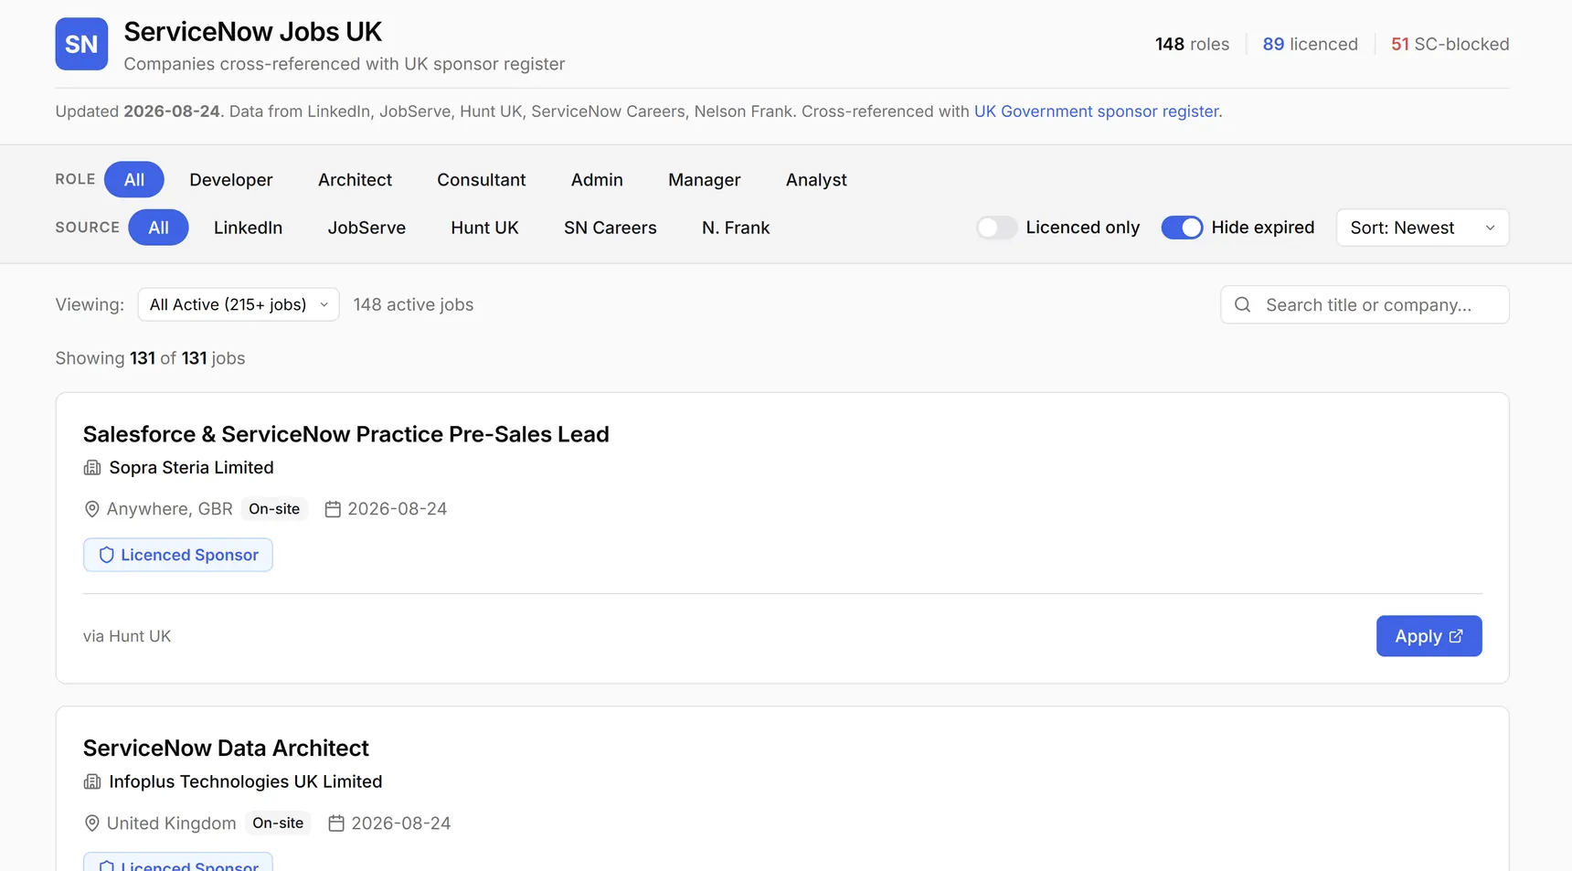Click Sopra Steria Limited company name
The image size is (1572, 871).
(191, 468)
